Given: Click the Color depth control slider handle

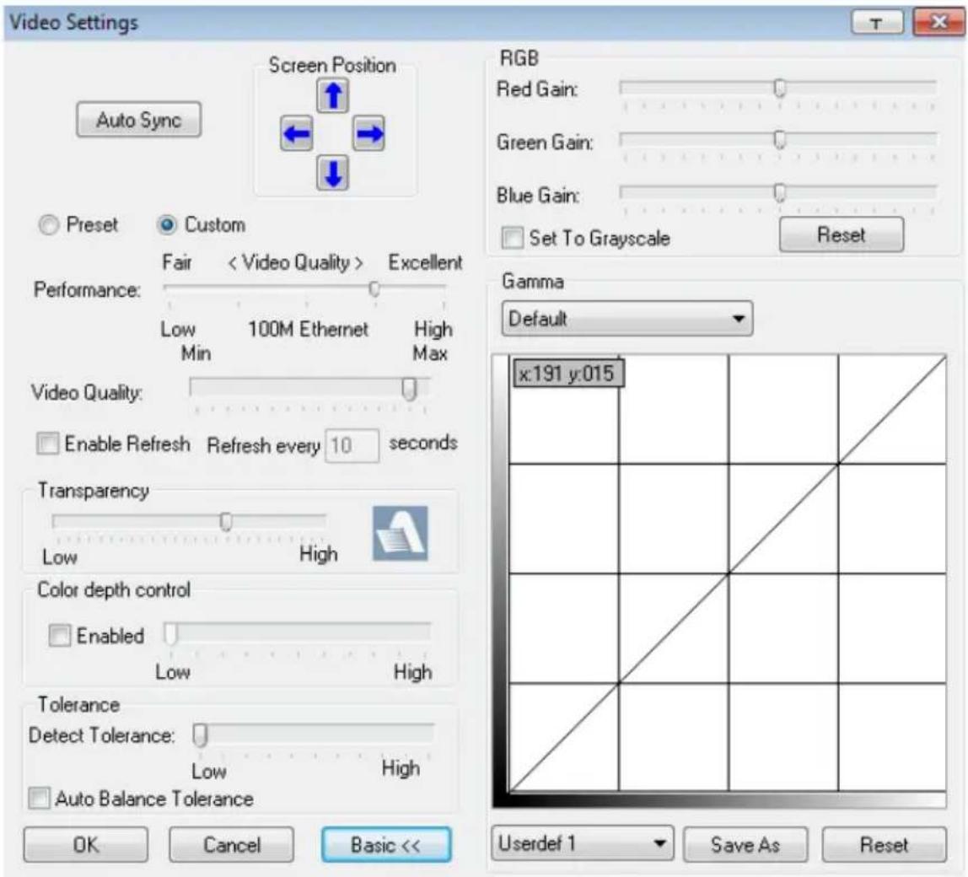Looking at the screenshot, I should tap(170, 633).
